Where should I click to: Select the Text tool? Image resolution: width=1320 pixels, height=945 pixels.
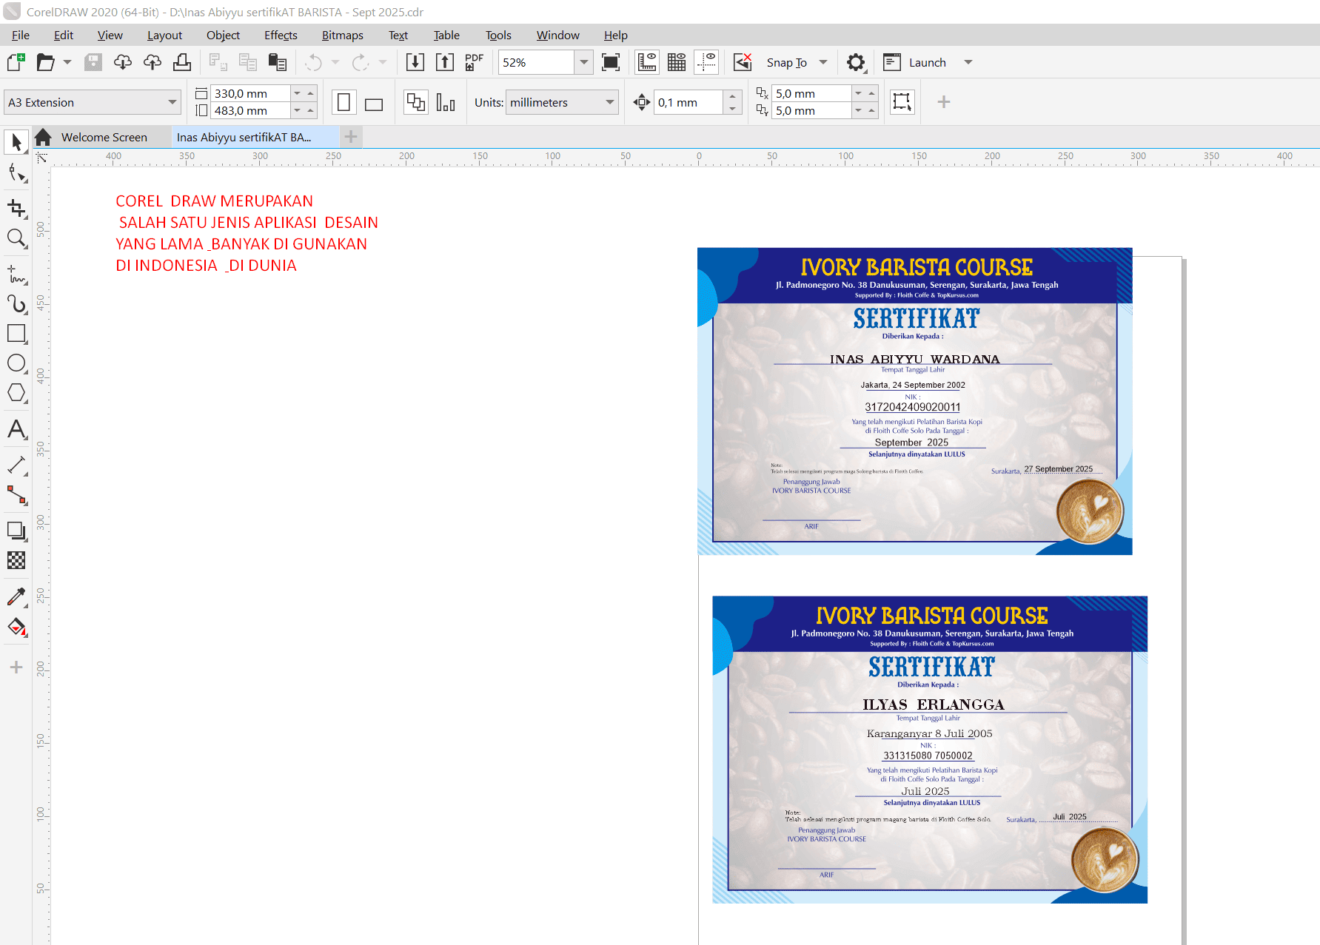[16, 429]
